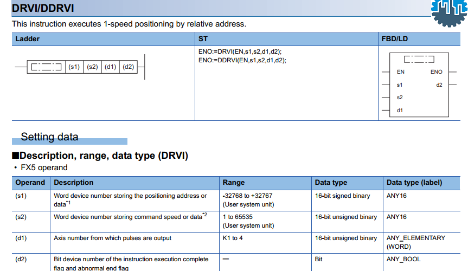Image resolution: width=468 pixels, height=271 pixels.
Task: Click the blue gear logo icon
Action: pyautogui.click(x=449, y=13)
